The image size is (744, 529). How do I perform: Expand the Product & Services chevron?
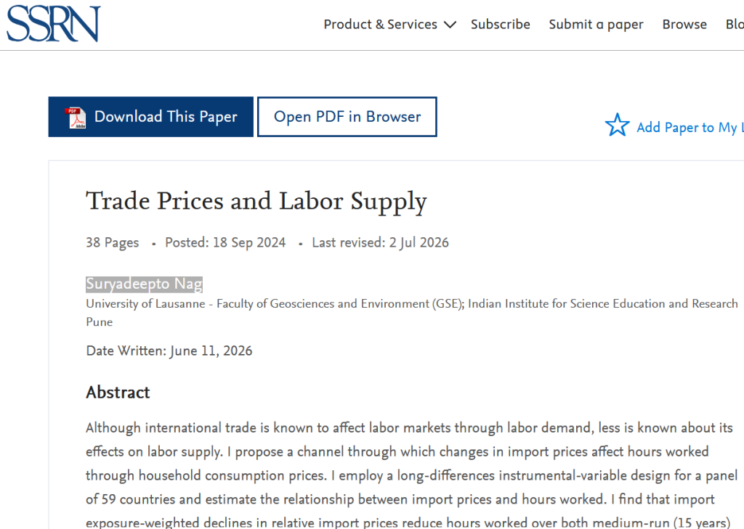[x=450, y=25]
